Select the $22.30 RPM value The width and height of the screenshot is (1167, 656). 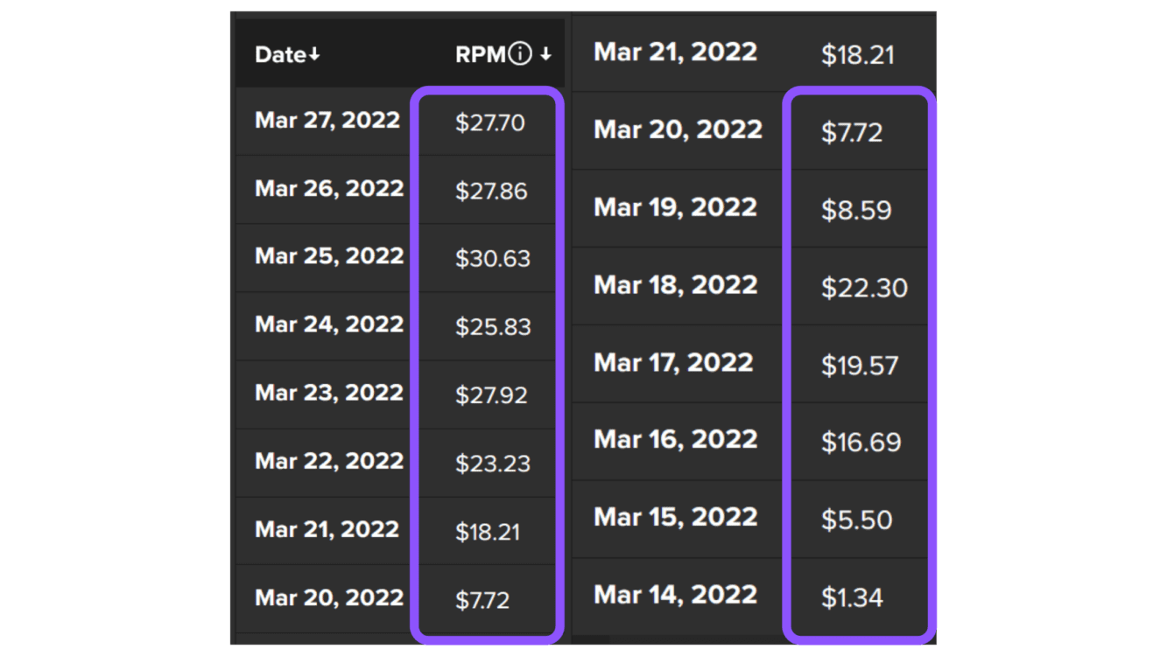point(864,288)
